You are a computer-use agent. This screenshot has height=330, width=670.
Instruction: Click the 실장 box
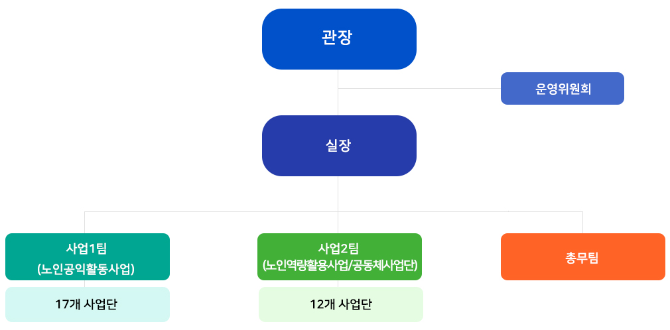pyautogui.click(x=339, y=146)
